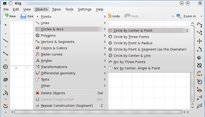Open the Edit menu
This screenshot has height=117, width=205.
pos(16,9)
